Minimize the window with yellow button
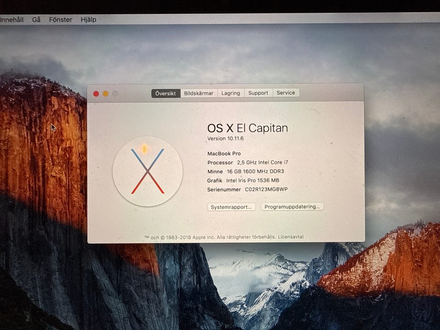The height and width of the screenshot is (330, 440). (x=105, y=93)
